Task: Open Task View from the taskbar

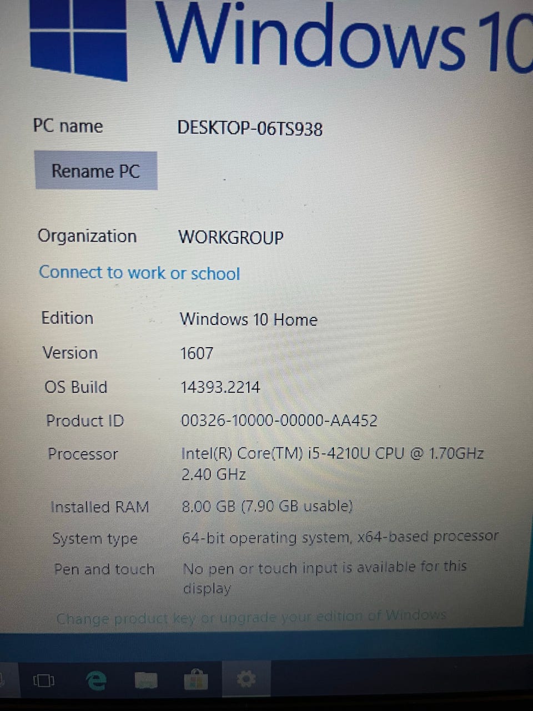Action: point(44,680)
